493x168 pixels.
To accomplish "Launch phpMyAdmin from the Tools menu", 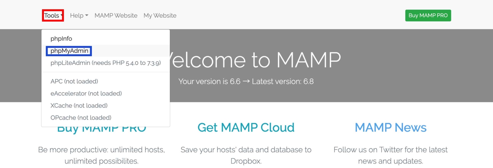I will [69, 51].
